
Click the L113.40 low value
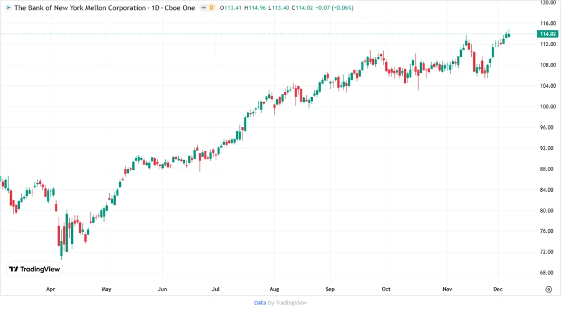279,7
